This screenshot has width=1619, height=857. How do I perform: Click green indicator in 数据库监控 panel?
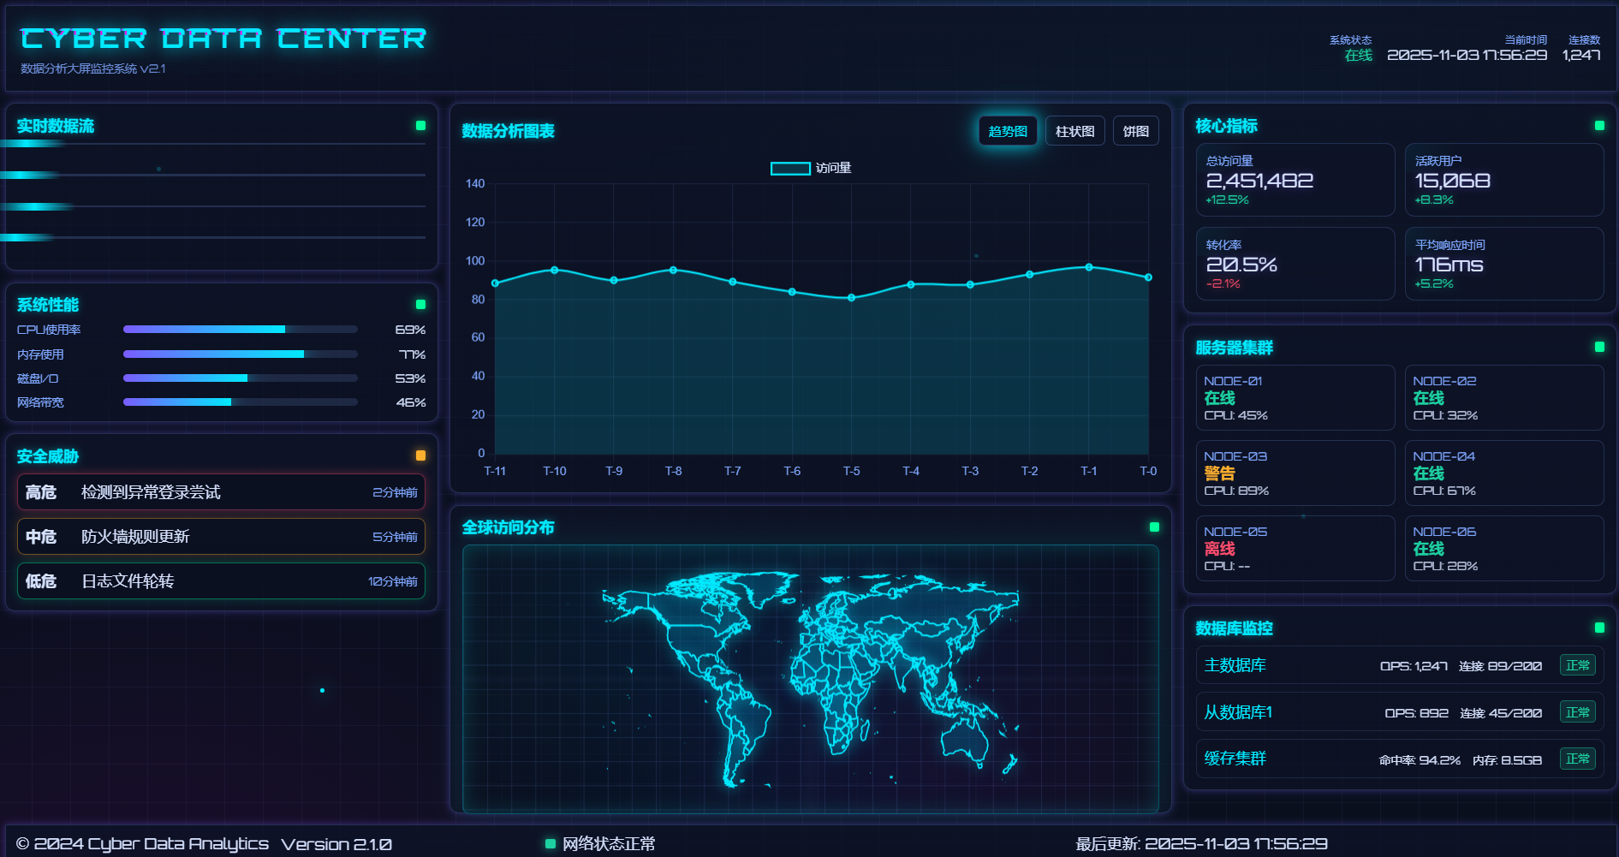pos(1598,628)
